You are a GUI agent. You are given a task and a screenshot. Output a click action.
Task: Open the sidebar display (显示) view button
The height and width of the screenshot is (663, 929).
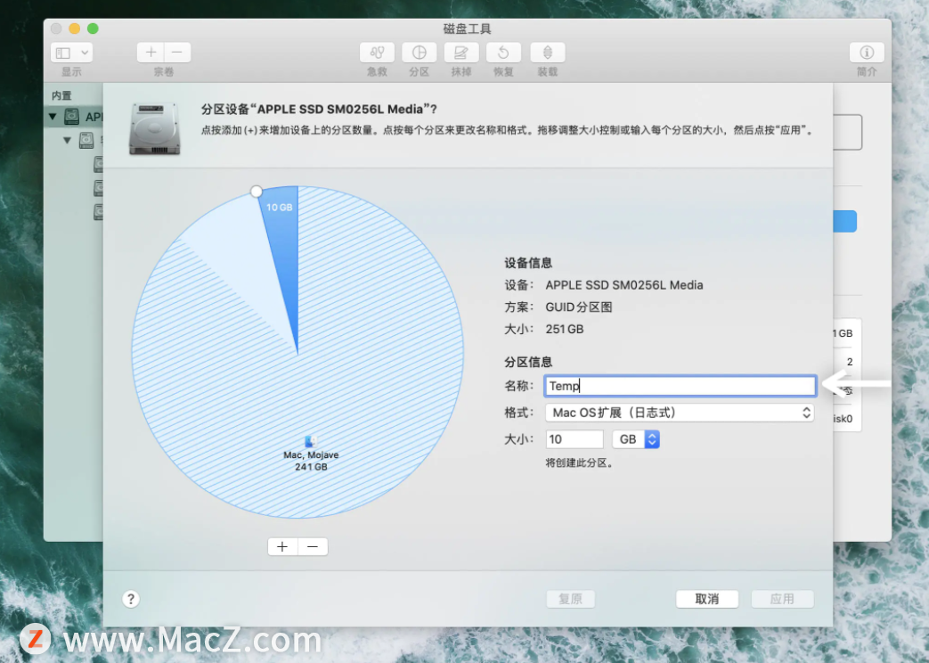[x=71, y=53]
